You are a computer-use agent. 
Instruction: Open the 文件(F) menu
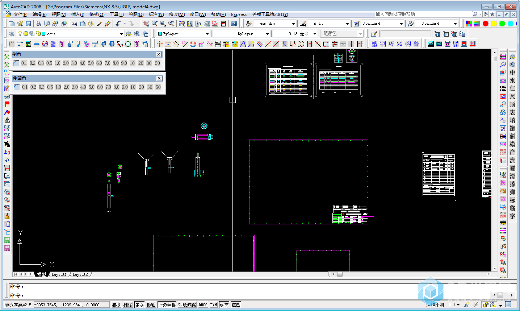pyautogui.click(x=20, y=14)
